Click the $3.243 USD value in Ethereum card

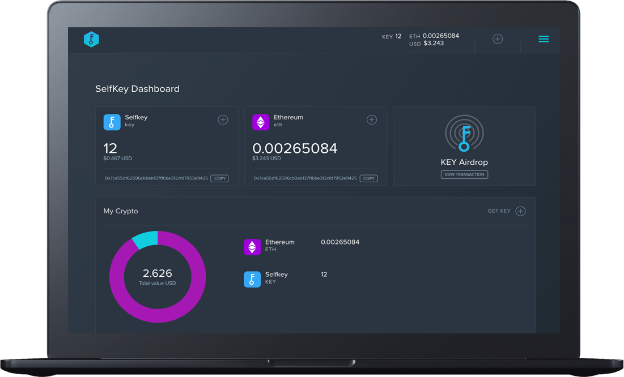pyautogui.click(x=266, y=158)
